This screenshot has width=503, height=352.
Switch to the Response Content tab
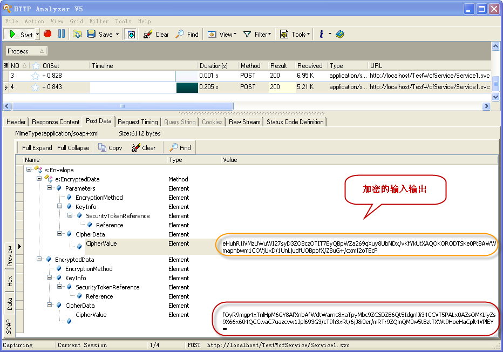(x=56, y=122)
